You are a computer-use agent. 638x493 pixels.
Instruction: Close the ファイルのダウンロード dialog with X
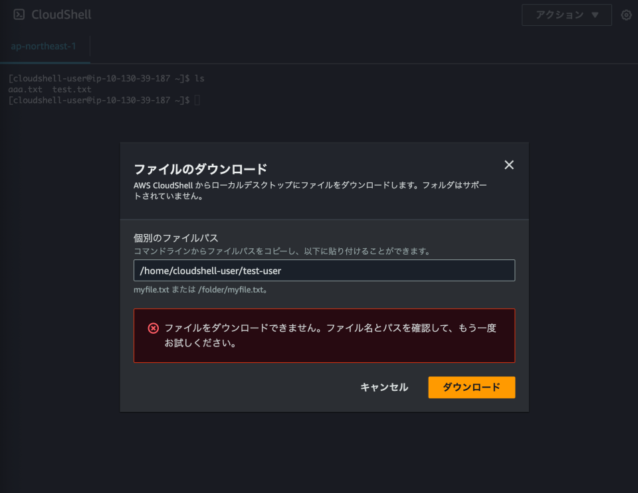509,165
